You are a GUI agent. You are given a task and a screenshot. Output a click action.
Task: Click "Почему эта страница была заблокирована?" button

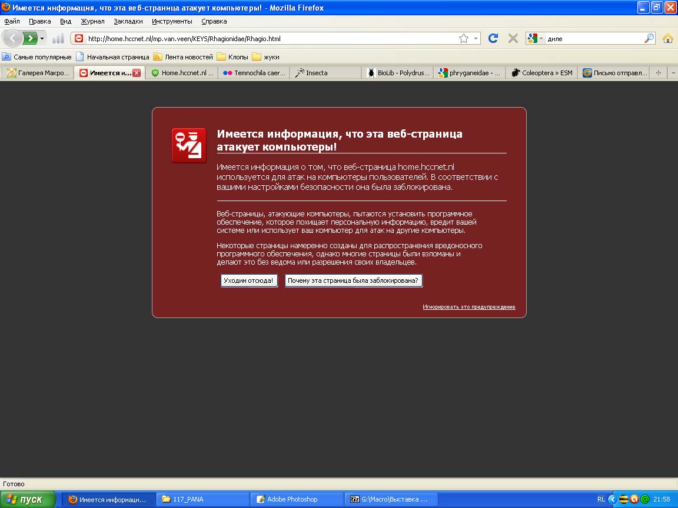(353, 281)
